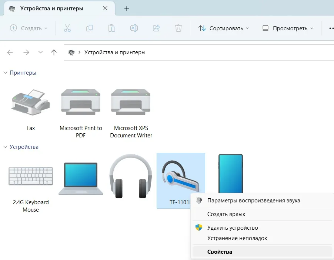Click speaker icon beside Параметры воспроизведения звука
The image size is (334, 260).
click(x=199, y=200)
